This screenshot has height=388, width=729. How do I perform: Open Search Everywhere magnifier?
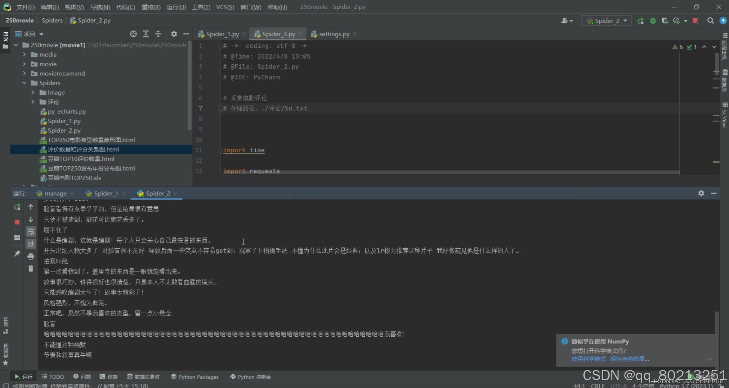point(711,21)
